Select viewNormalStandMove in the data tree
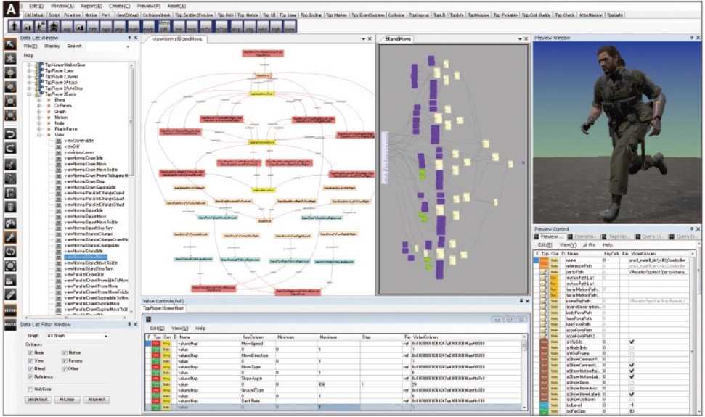This screenshot has height=417, width=705. click(x=86, y=257)
